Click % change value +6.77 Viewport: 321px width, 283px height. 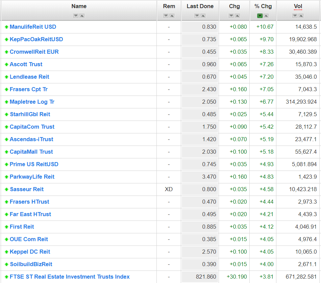[x=267, y=102]
